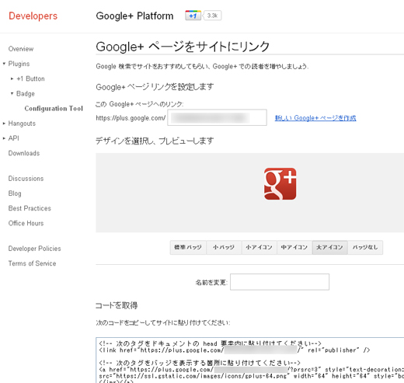Collapse the Badge section arrow
Image resolution: width=404 pixels, height=383 pixels.
12,93
